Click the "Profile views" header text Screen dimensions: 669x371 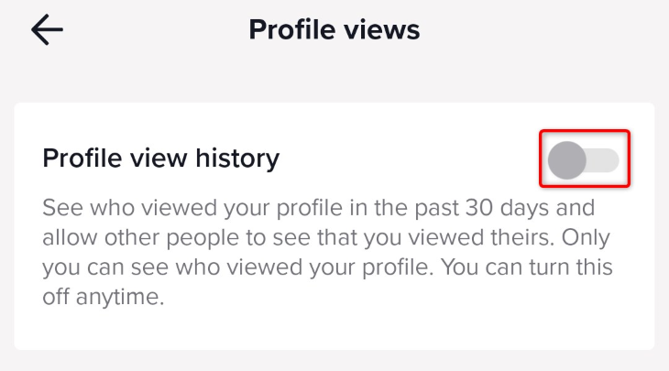click(x=334, y=30)
